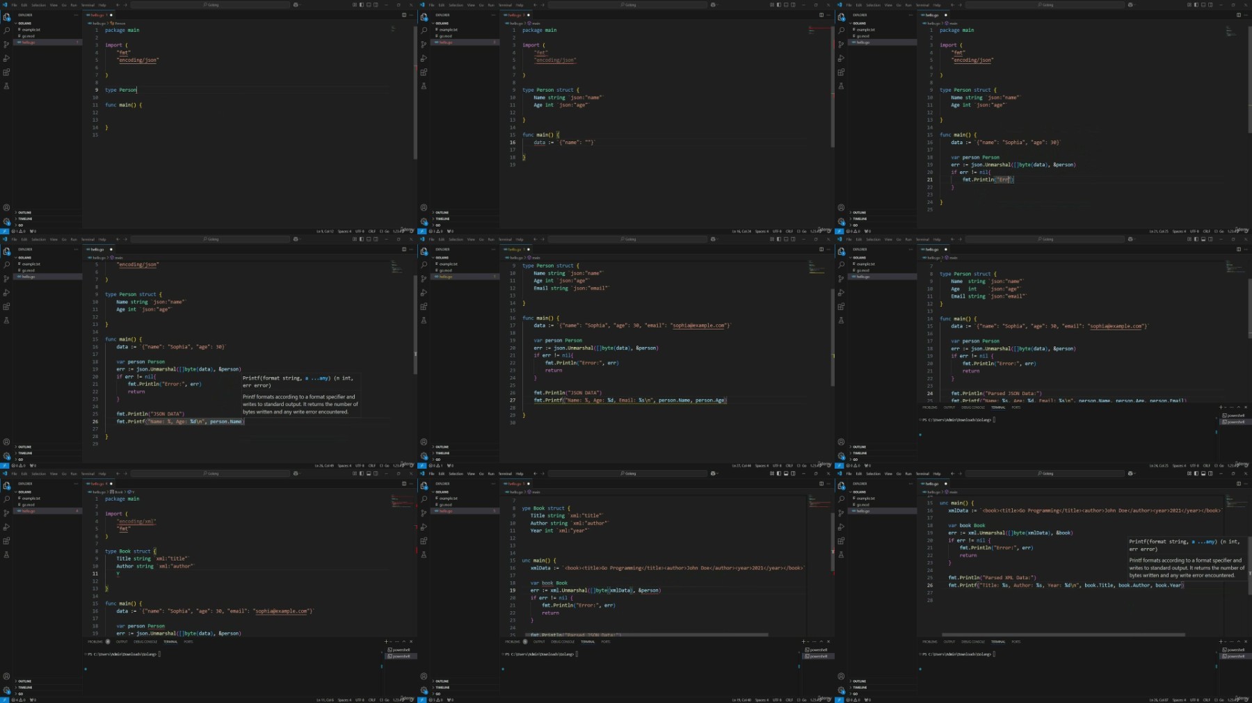The height and width of the screenshot is (703, 1252).
Task: Open Manage gear where Println is on line 24
Action: pos(841,455)
